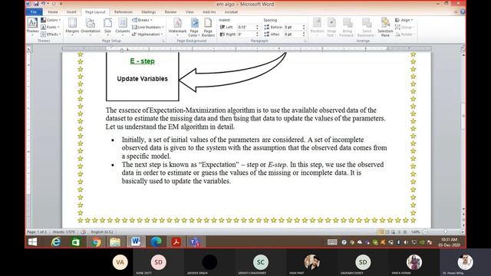Click the page count in status bar
Image resolution: width=491 pixels, height=276 pixels.
[37, 232]
